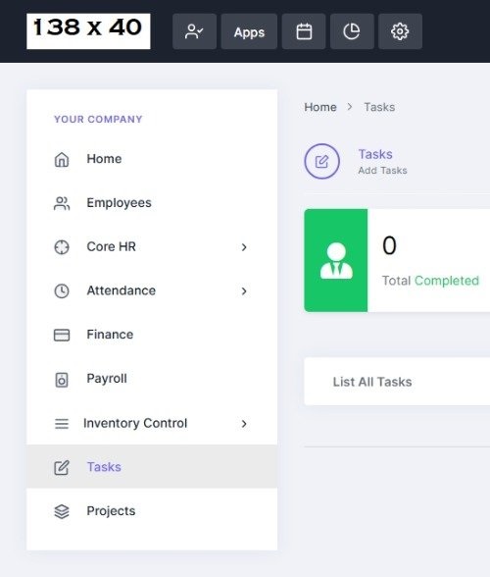
Task: Click the Apps button in top bar
Action: pyautogui.click(x=249, y=31)
